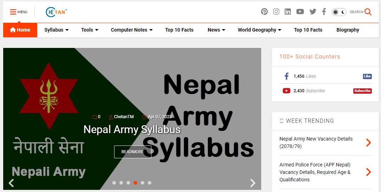Open the Twitter profile icon
The height and width of the screenshot is (192, 381).
click(313, 12)
